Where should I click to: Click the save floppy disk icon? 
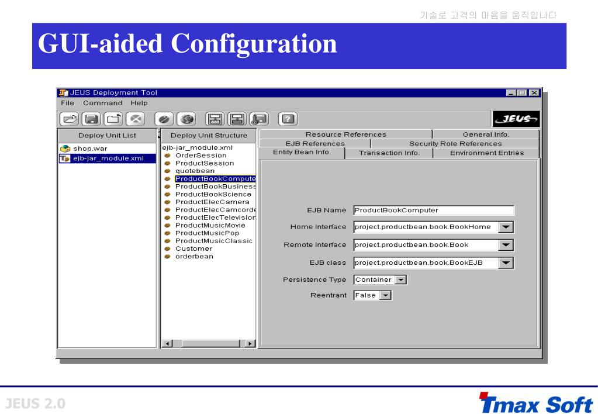pos(91,119)
